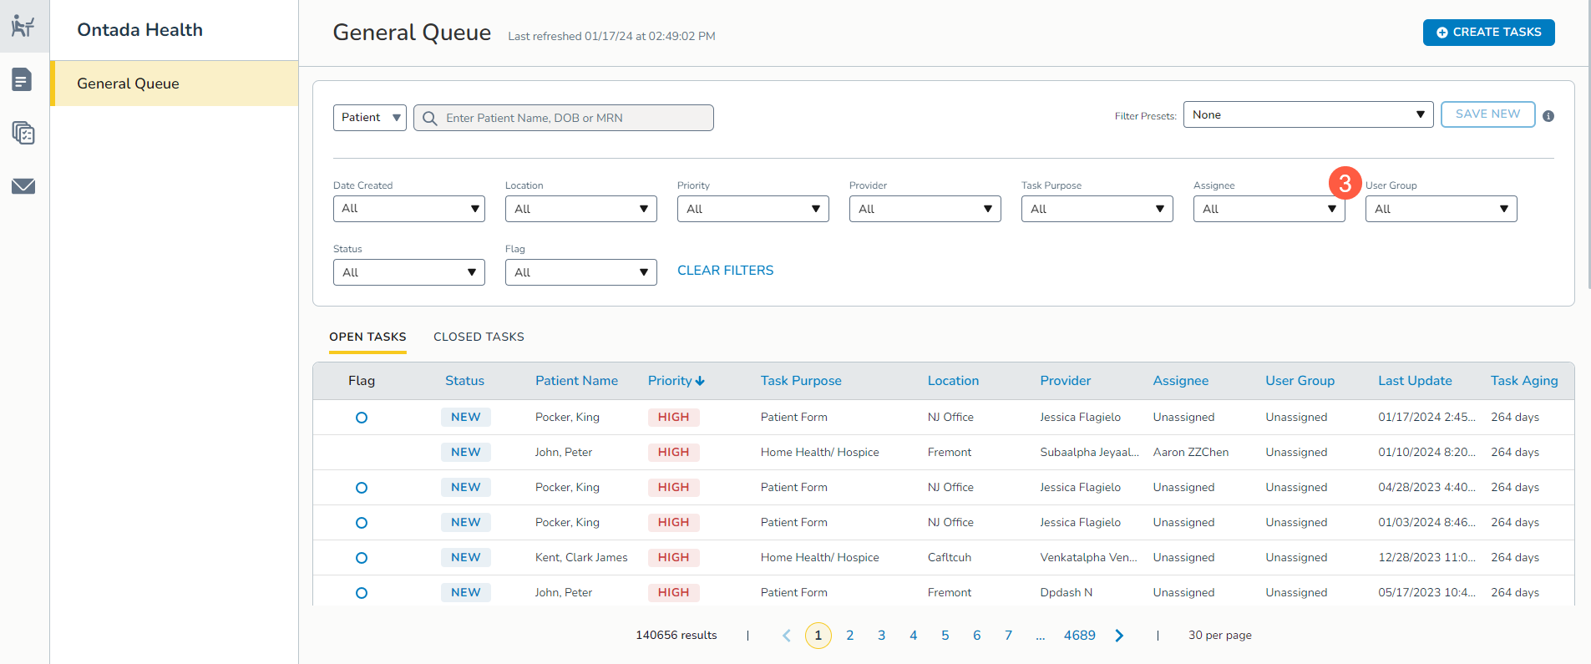
Task: Expand the Task Purpose filter dropdown
Action: (1097, 209)
